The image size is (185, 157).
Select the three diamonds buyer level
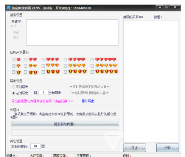43,66
